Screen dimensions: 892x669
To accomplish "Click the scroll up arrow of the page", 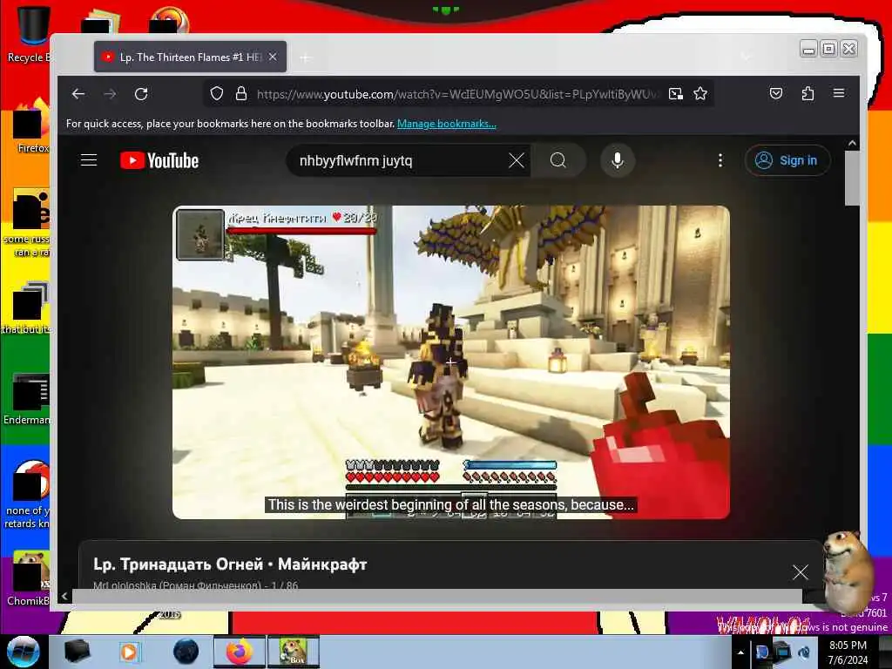I will click(x=852, y=144).
